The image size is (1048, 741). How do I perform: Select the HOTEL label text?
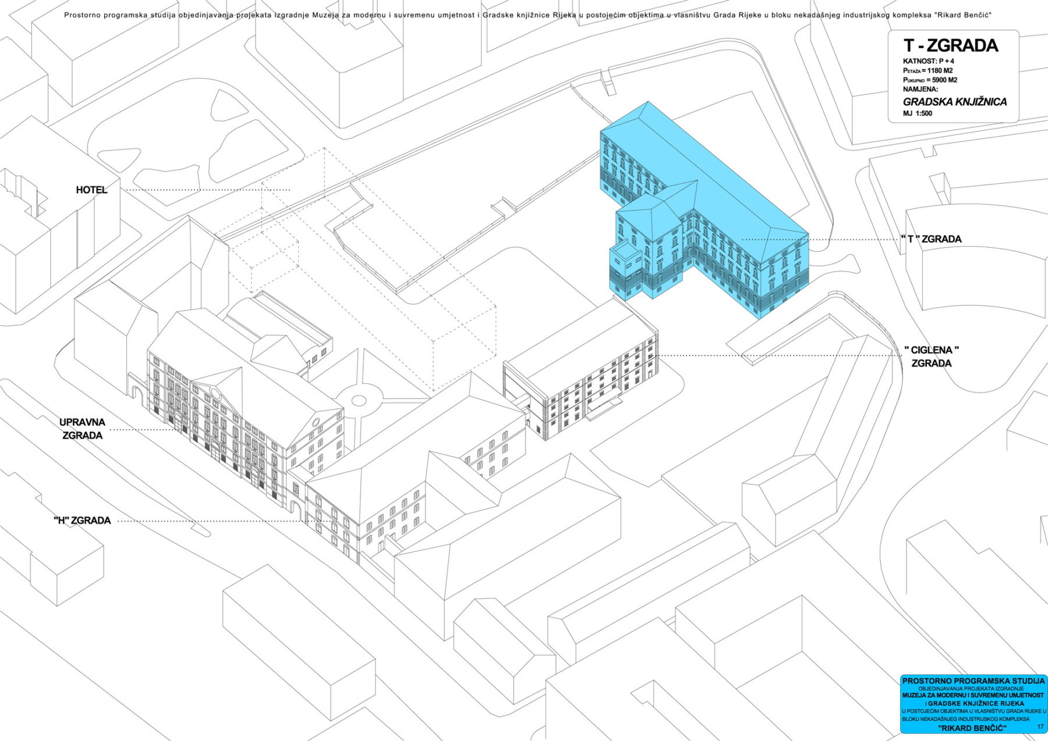91,190
